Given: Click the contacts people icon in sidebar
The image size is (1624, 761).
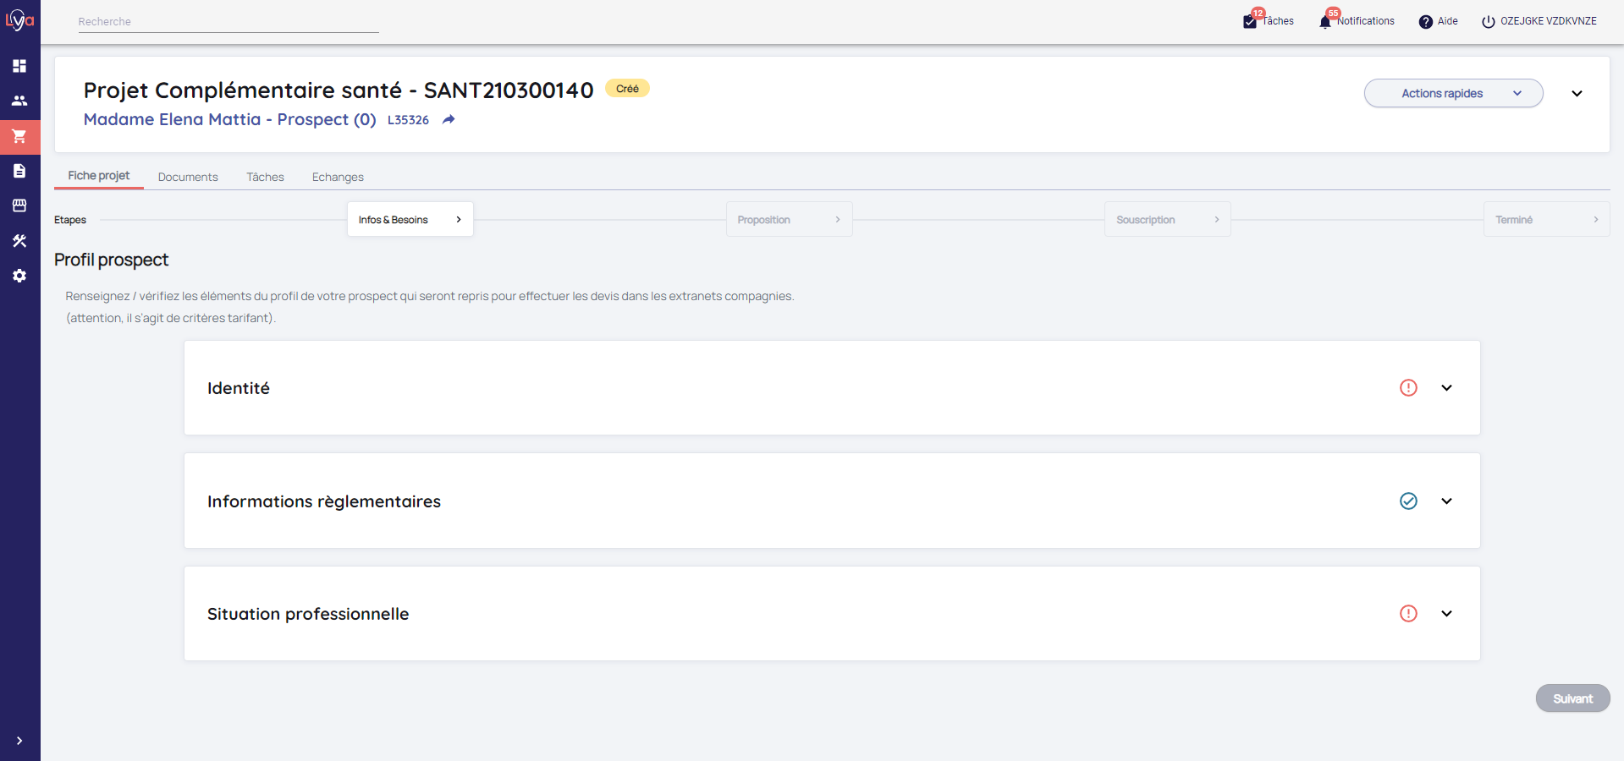Looking at the screenshot, I should pyautogui.click(x=19, y=101).
